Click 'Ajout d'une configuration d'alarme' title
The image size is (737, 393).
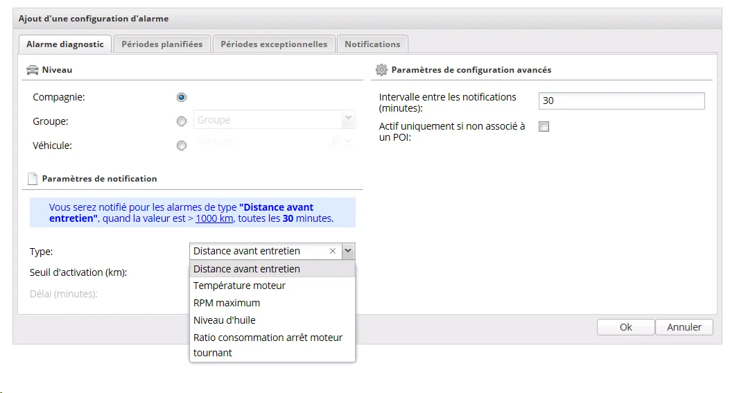tap(94, 19)
